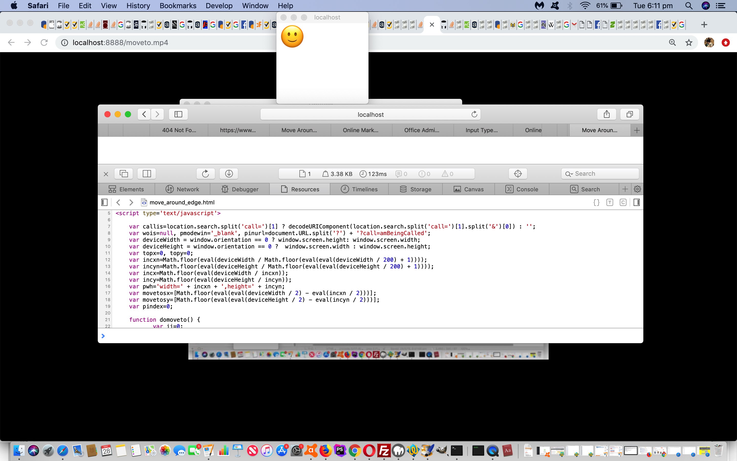
Task: Click the reload page button
Action: click(x=45, y=43)
